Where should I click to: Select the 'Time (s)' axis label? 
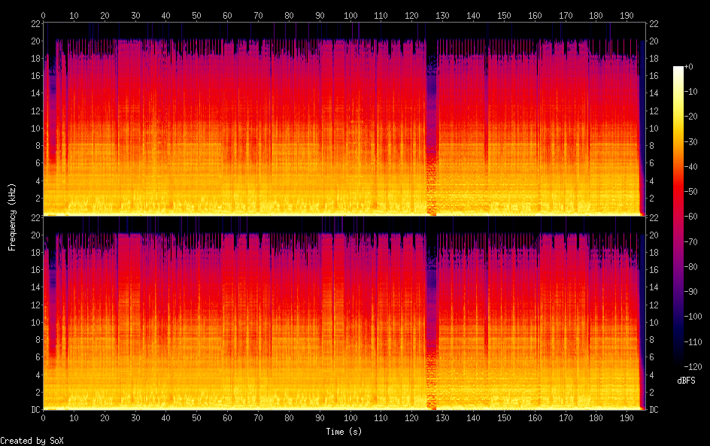coord(344,432)
